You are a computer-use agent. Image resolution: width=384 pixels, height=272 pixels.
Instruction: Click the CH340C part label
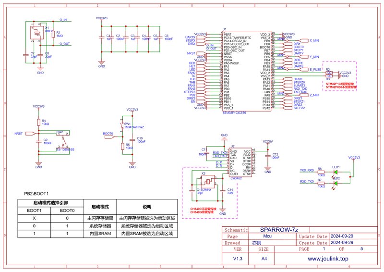[x=236, y=178]
